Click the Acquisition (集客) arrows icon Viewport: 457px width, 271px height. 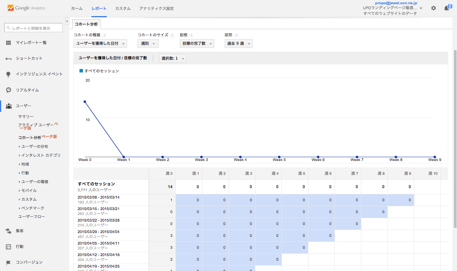pos(8,231)
